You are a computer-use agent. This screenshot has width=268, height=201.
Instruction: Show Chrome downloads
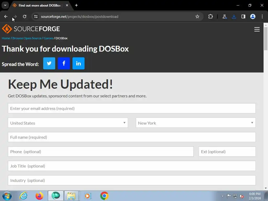click(234, 16)
